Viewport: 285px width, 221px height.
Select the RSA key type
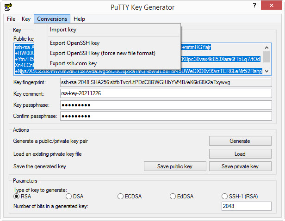[x=22, y=196]
